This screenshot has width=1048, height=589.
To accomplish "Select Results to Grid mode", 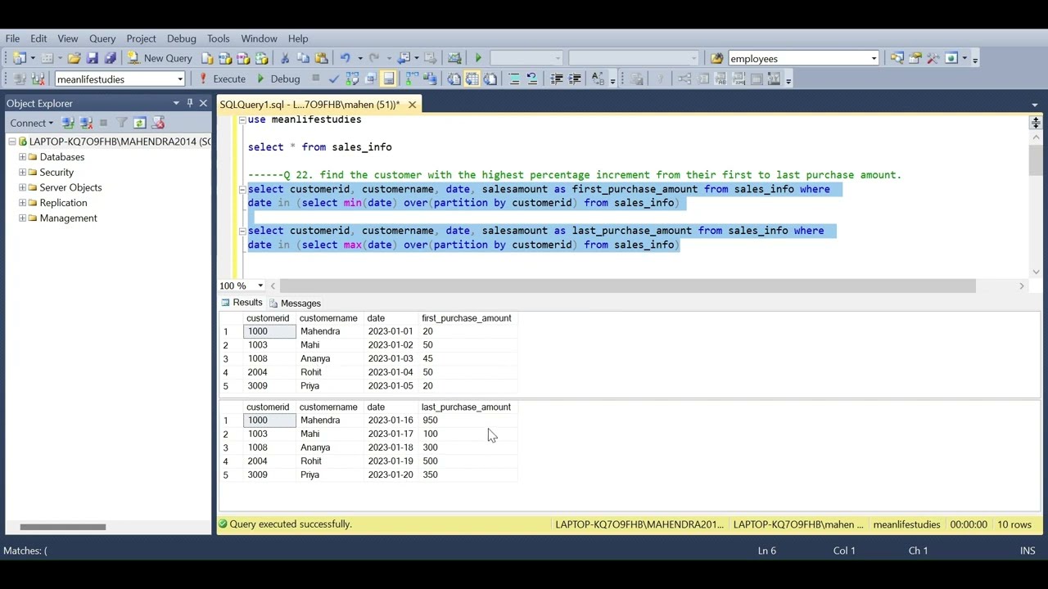I will 472,79.
